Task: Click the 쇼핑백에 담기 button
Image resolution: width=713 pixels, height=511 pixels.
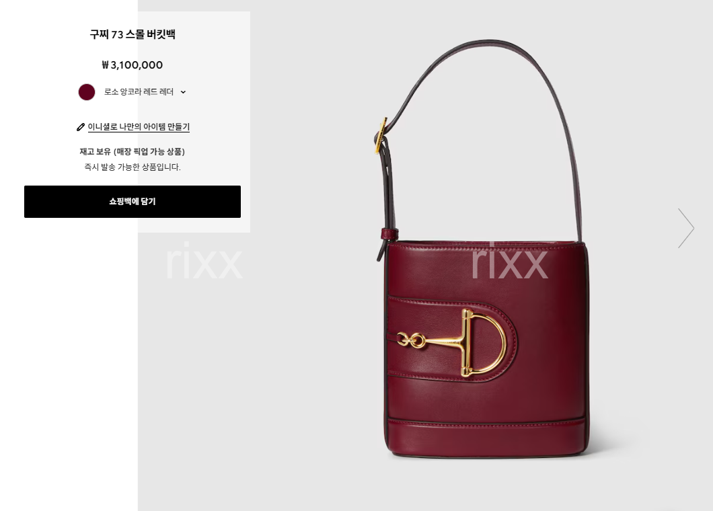Action: click(x=133, y=202)
